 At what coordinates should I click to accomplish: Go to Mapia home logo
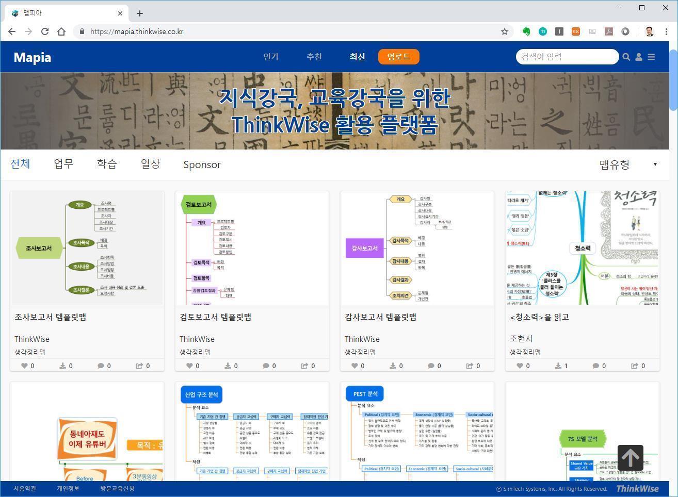pyautogui.click(x=32, y=57)
